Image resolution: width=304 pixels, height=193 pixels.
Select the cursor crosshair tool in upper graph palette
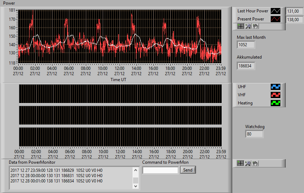241,26
